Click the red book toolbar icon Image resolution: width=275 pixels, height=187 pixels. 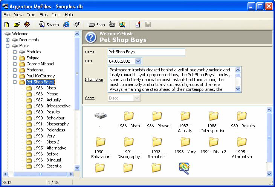coord(26,25)
